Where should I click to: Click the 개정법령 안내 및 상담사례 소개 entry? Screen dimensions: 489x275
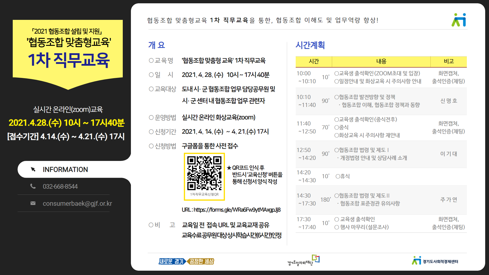click(x=372, y=158)
